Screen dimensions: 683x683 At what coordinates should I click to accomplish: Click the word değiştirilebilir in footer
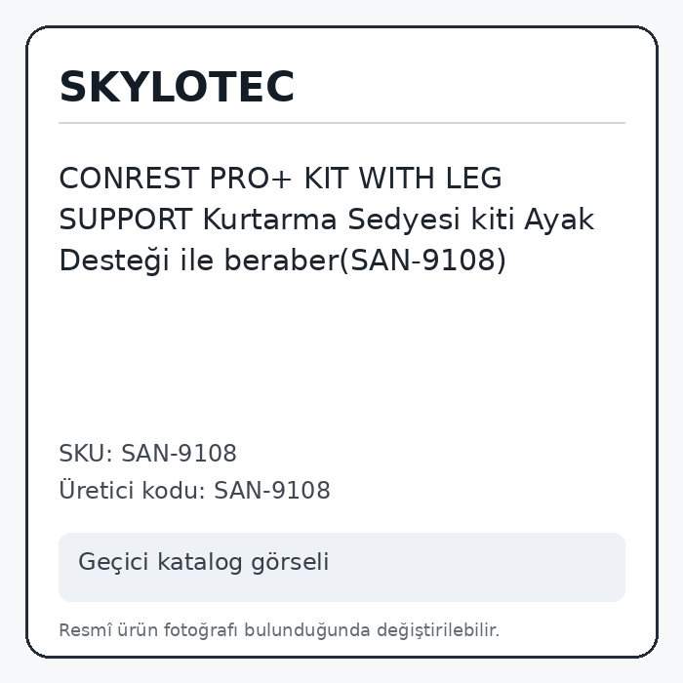pyautogui.click(x=438, y=630)
